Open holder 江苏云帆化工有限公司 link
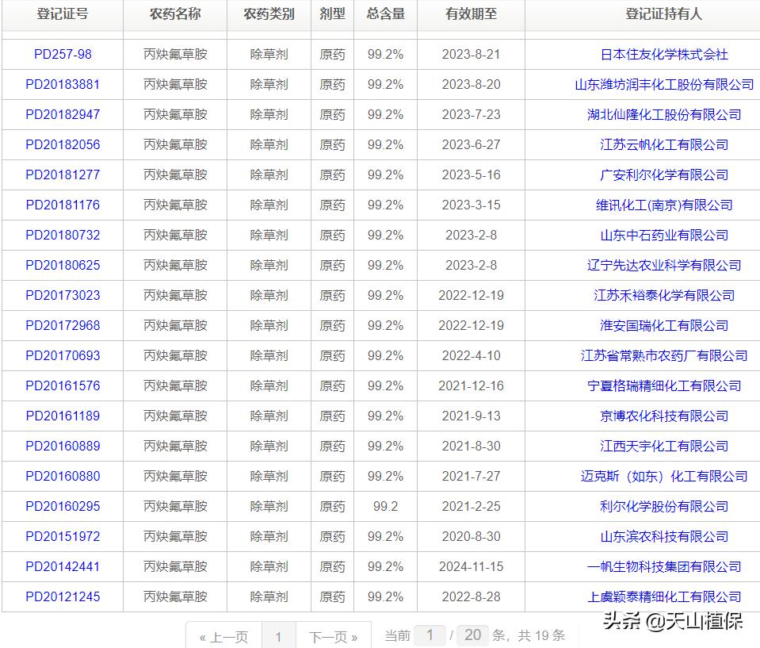 click(x=664, y=145)
